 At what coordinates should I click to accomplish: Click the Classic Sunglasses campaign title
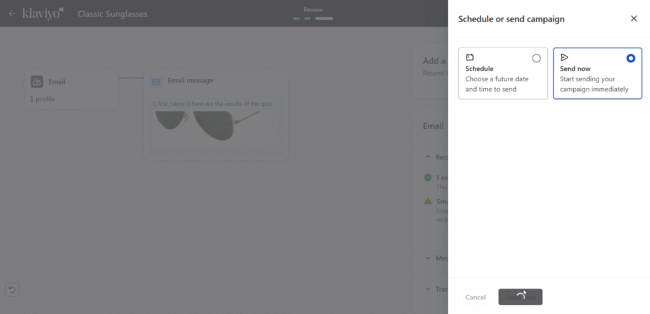point(112,14)
